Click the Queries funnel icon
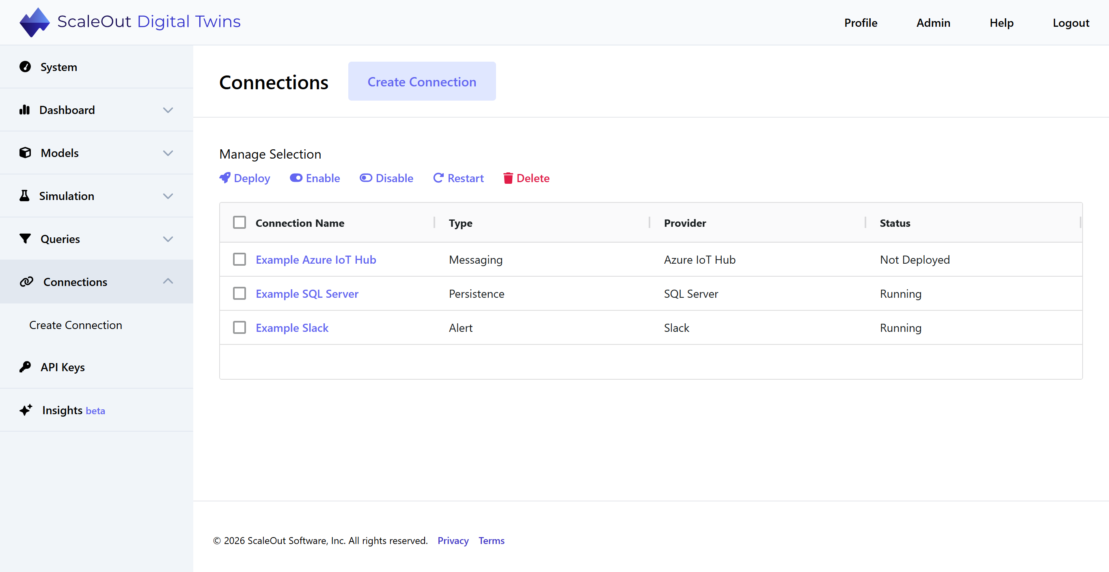Image resolution: width=1109 pixels, height=572 pixels. click(x=25, y=239)
